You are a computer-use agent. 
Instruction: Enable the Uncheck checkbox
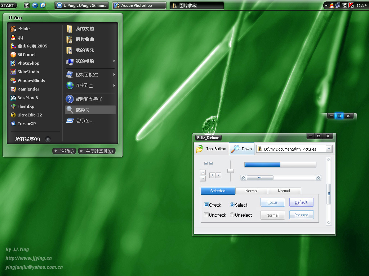tap(206, 215)
